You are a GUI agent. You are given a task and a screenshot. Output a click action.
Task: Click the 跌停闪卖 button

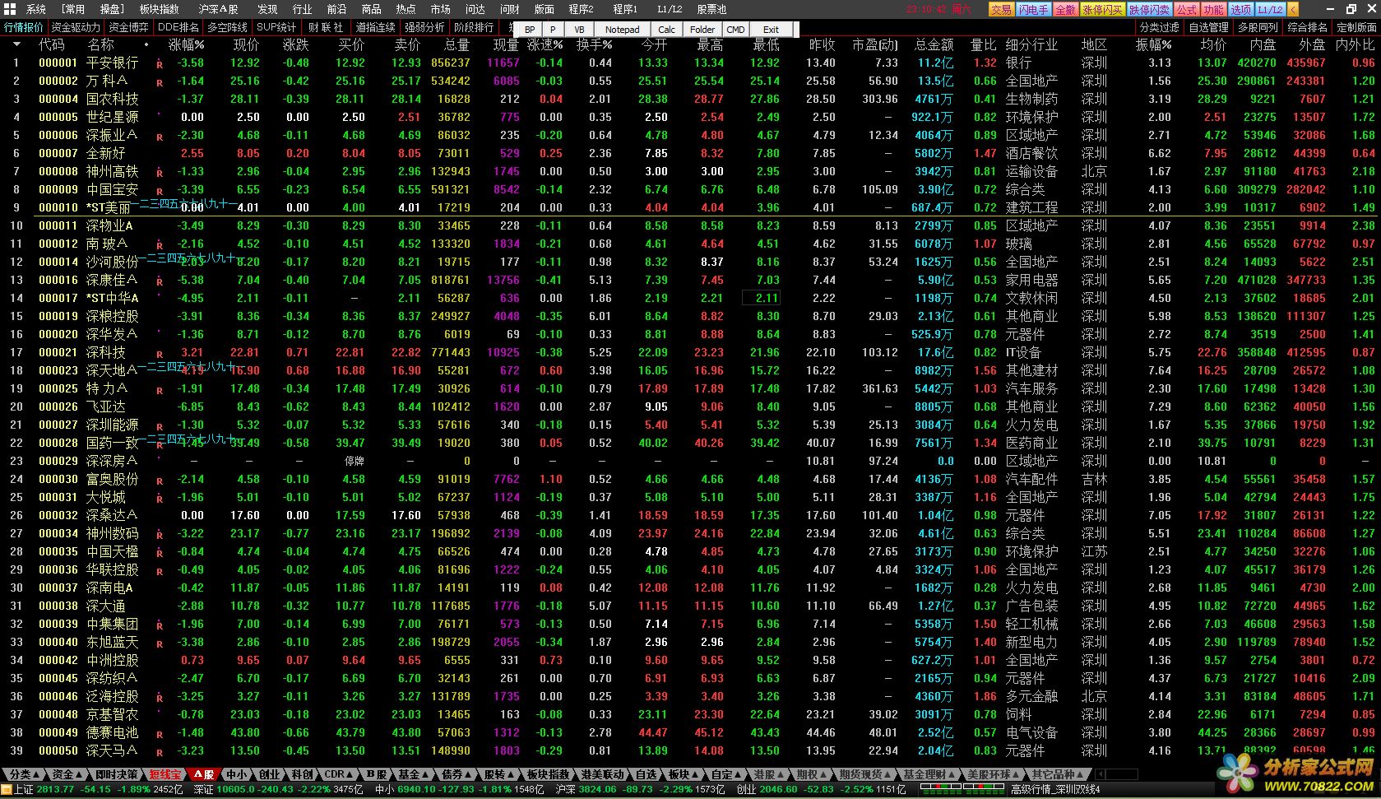[1149, 9]
